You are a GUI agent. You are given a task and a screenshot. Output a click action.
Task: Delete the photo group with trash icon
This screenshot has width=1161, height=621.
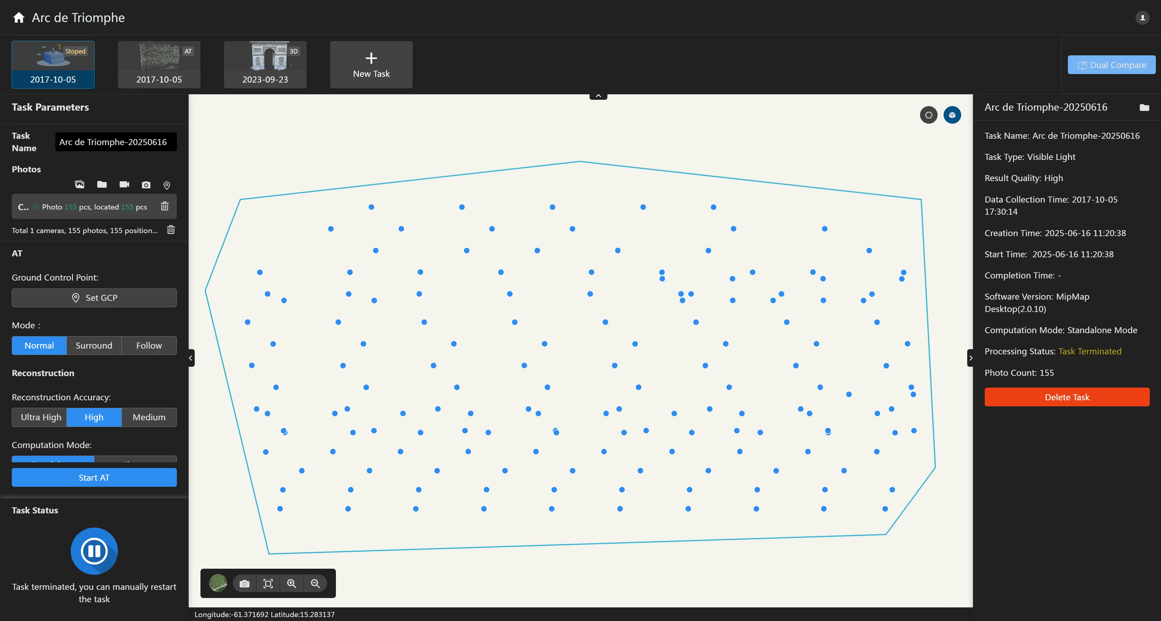(164, 206)
